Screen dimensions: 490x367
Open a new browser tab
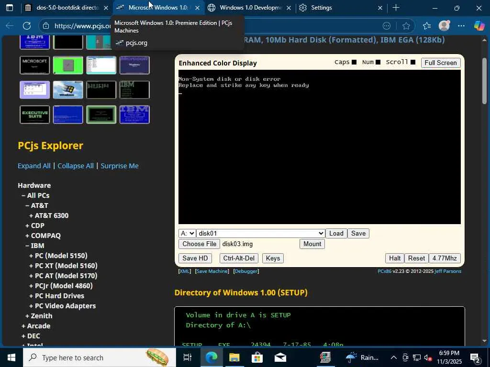[x=396, y=8]
